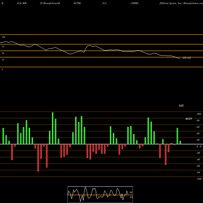The height and width of the screenshot is (203, 203).
Task: Click the 'SI & MR' header label
Action: tap(22, 3)
